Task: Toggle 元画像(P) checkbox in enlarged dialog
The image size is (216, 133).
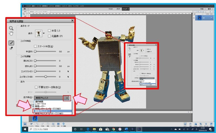Action: 49,36
